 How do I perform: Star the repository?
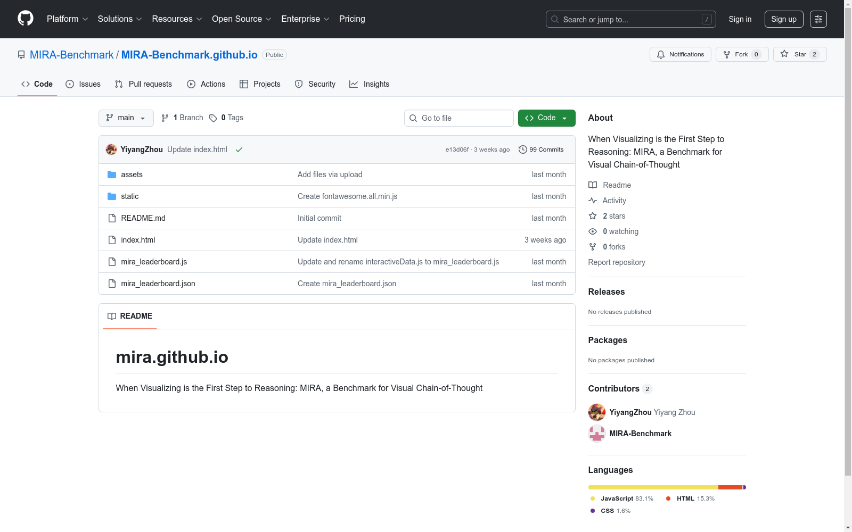pyautogui.click(x=800, y=54)
